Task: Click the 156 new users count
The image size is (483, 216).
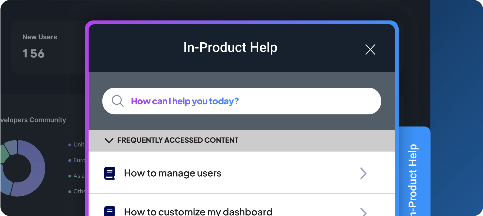Action: [x=33, y=54]
